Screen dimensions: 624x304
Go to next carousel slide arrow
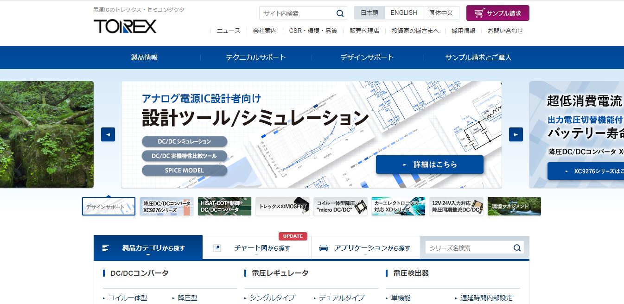[x=516, y=134]
